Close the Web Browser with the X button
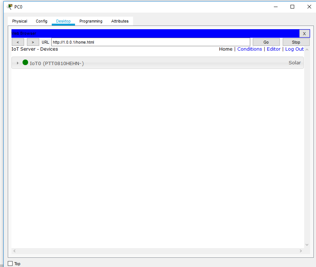This screenshot has width=316, height=267. [x=304, y=34]
